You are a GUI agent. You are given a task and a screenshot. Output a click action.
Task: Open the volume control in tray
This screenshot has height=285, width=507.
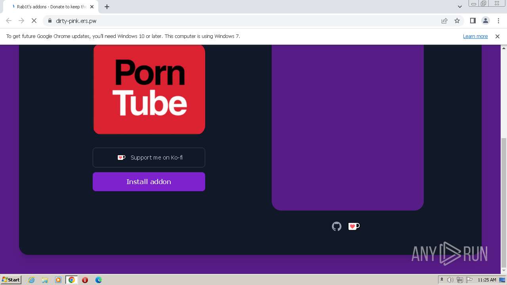450,280
